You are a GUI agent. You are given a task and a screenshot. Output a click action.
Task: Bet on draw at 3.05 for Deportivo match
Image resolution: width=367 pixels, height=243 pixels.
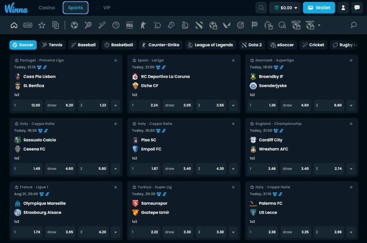pyautogui.click(x=178, y=105)
